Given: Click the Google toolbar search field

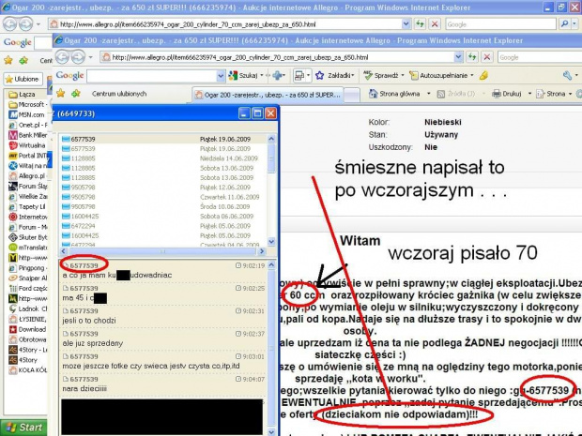Looking at the screenshot, I should 152,76.
